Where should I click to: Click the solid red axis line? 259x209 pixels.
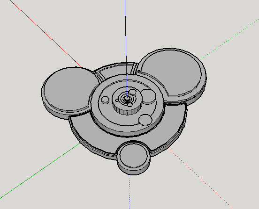46,34
